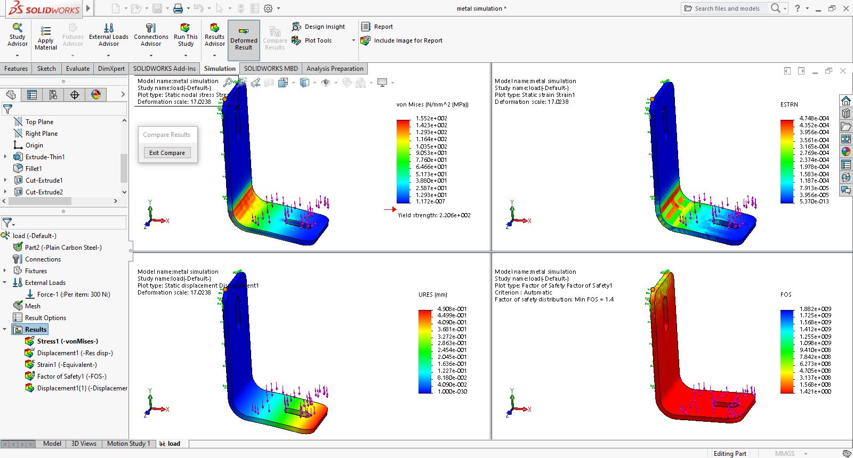853x458 pixels.
Task: Click the FOS color legend bar
Action: [x=787, y=351]
